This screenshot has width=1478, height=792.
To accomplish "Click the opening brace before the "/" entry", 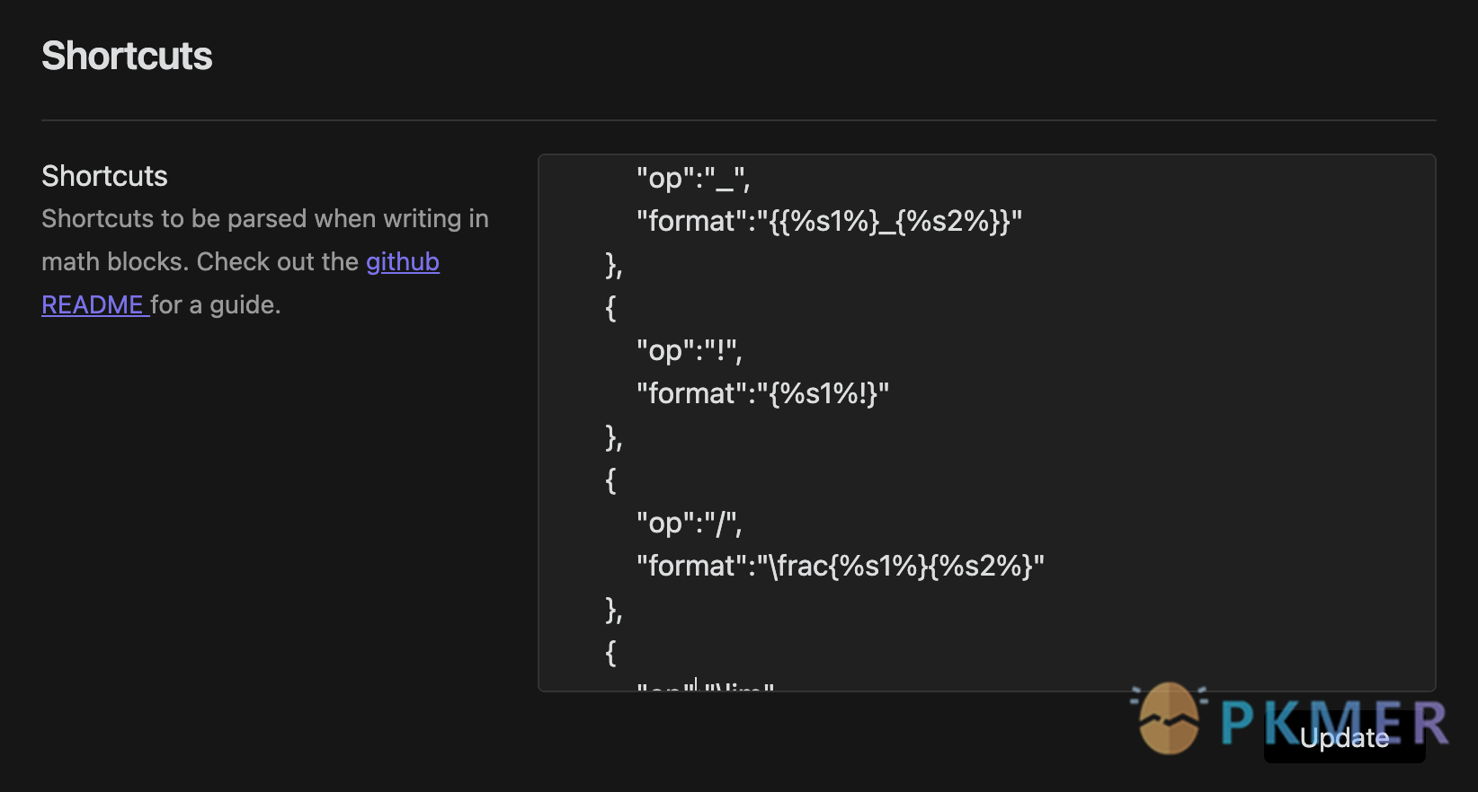I will [x=611, y=480].
